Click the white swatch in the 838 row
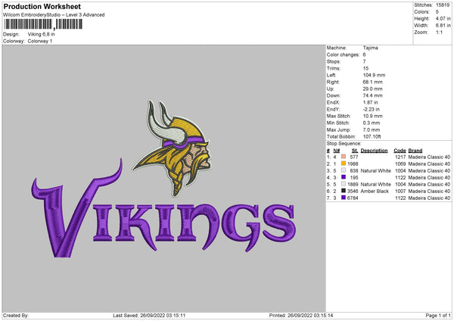 [x=344, y=170]
